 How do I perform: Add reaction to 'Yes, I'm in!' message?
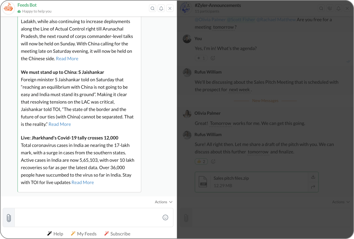[x=213, y=58]
